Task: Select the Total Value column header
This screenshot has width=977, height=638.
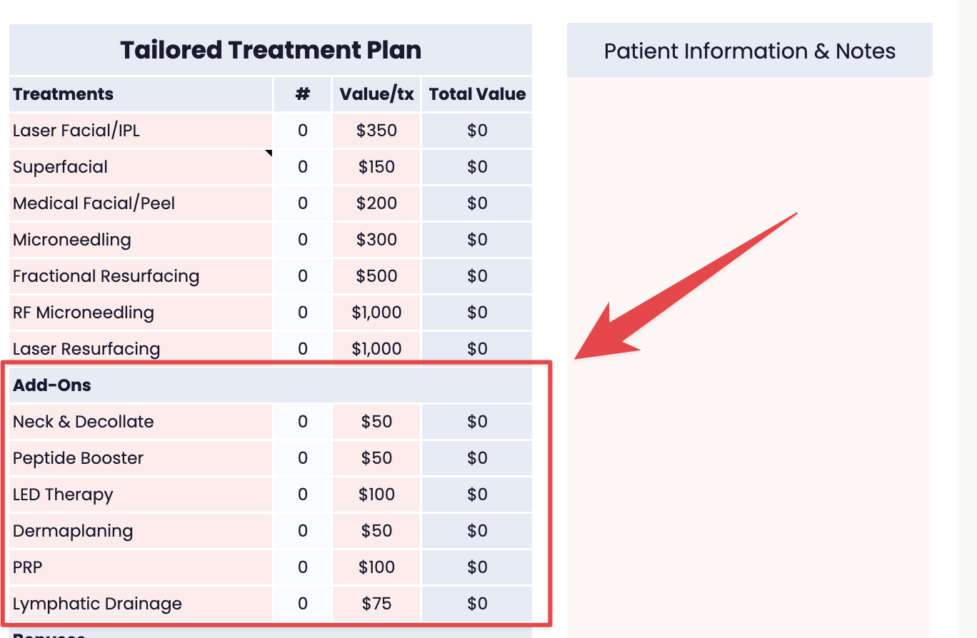Action: 477,94
